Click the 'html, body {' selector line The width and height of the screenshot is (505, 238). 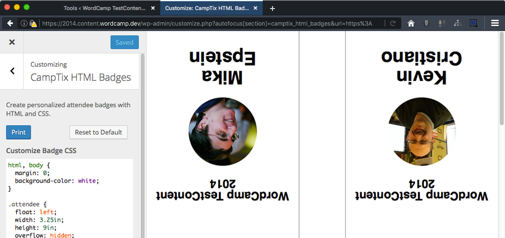coord(29,166)
